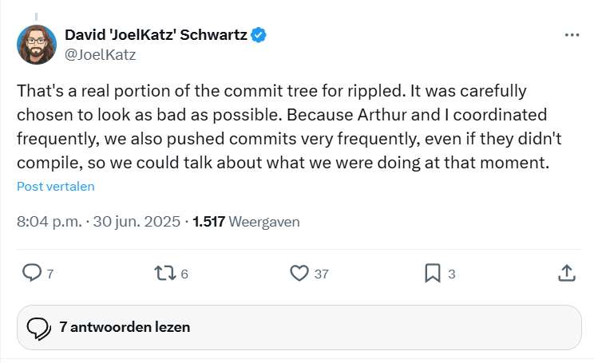Viewport: 594px width, 363px height.
Task: Click the repost arrows icon
Action: [x=165, y=273]
